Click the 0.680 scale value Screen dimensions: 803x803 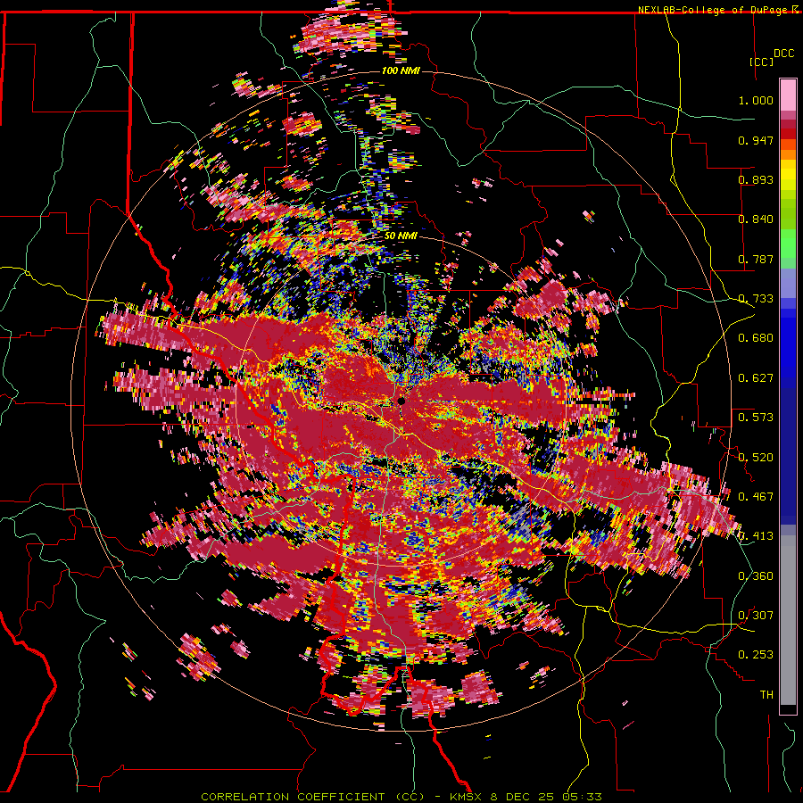coord(756,338)
